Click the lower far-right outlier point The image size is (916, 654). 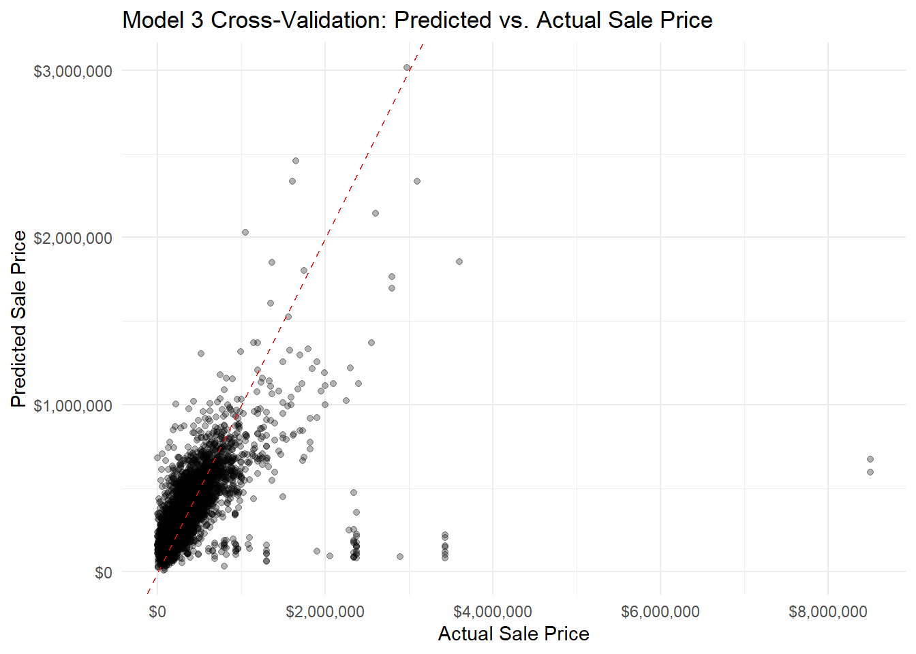click(870, 472)
